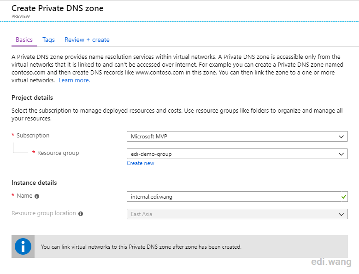Click Create new resource group link
The width and height of the screenshot is (359, 274).
point(141,163)
